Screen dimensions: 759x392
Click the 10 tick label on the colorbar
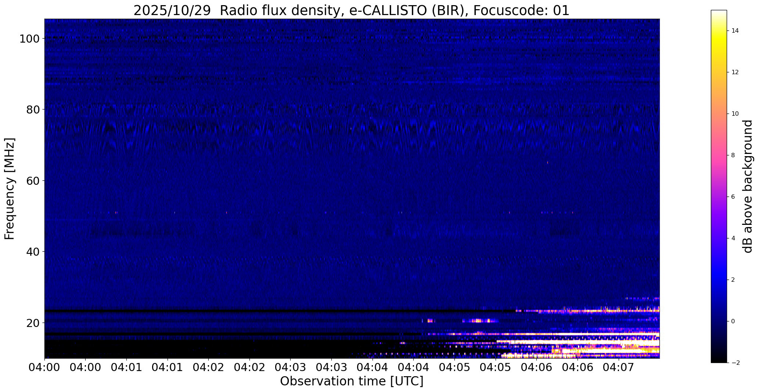click(x=735, y=114)
